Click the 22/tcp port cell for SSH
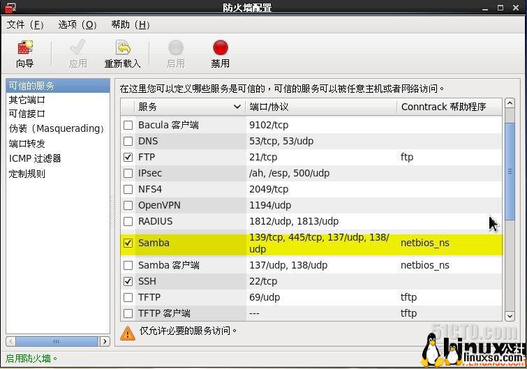Image resolution: width=527 pixels, height=369 pixels. tap(263, 281)
